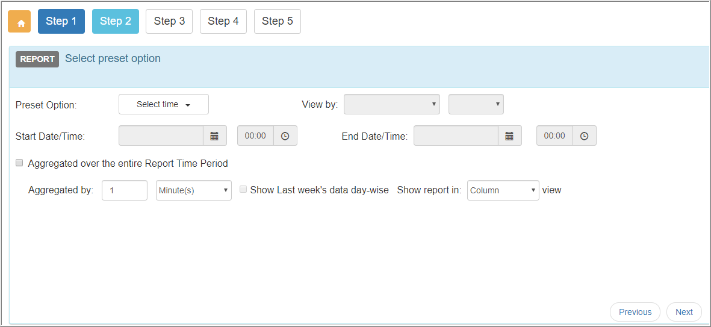Focus the Aggregated by number field
The height and width of the screenshot is (327, 711).
click(125, 190)
